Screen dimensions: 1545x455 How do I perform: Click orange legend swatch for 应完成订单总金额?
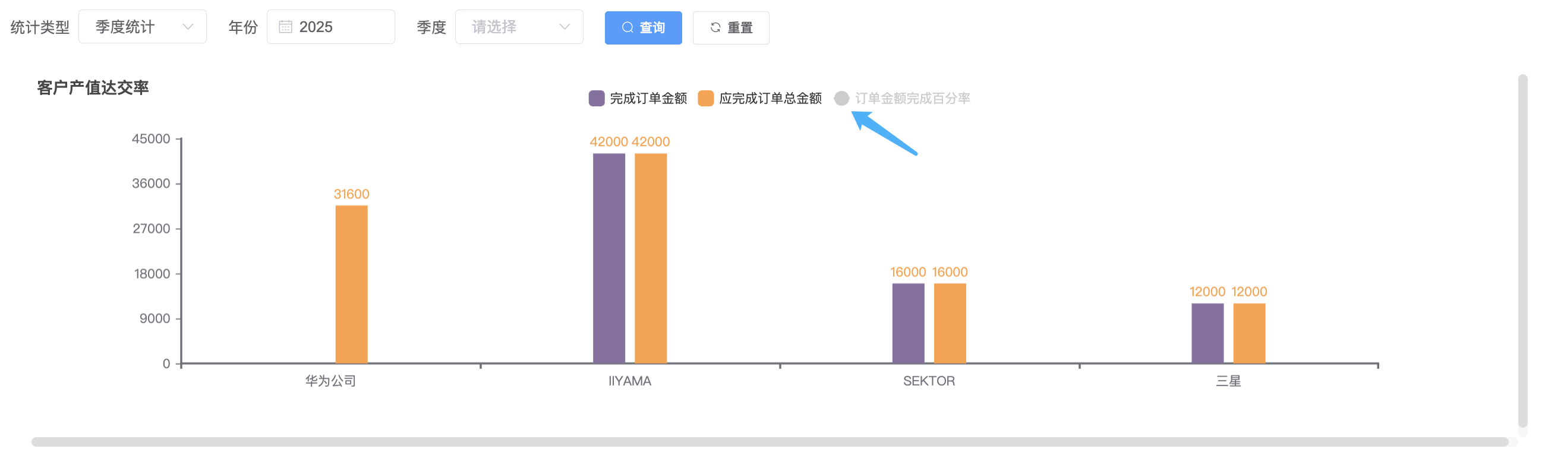click(x=705, y=99)
